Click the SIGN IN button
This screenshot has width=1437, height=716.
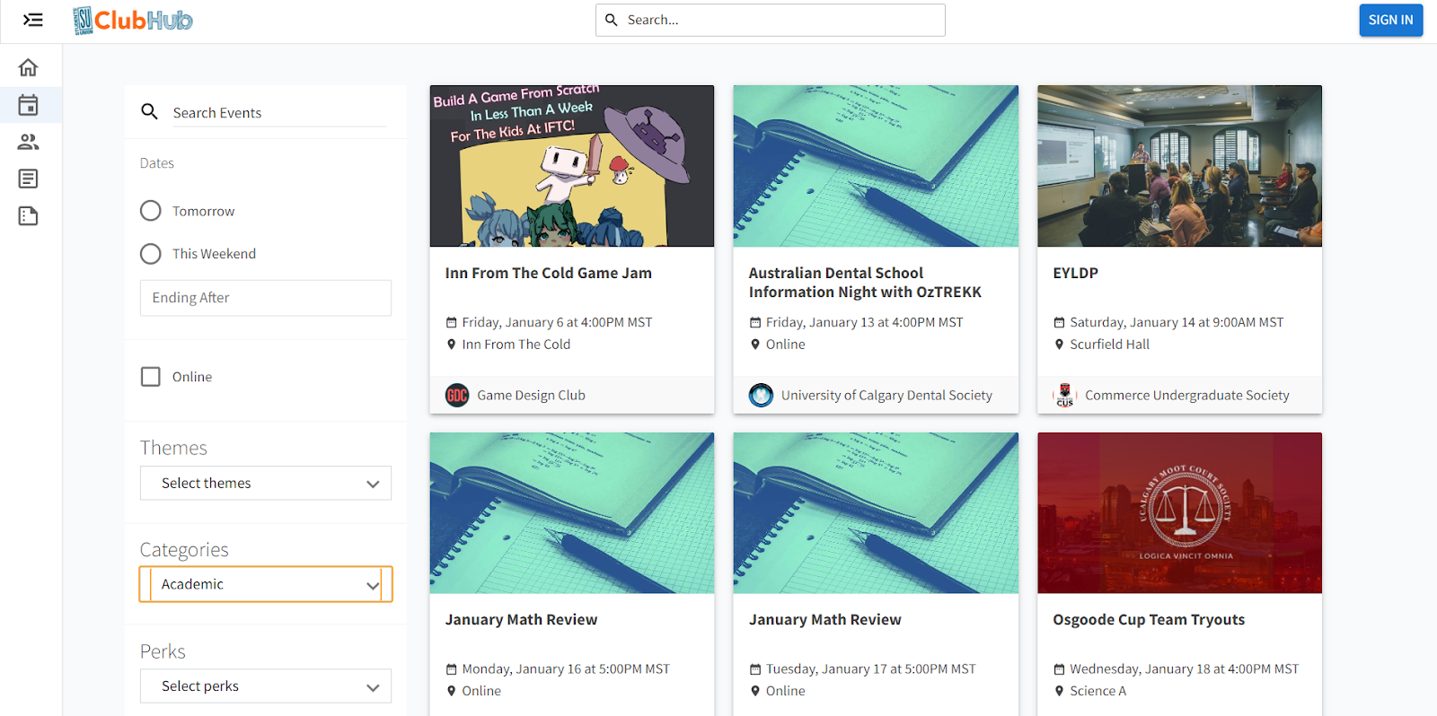[x=1390, y=20]
